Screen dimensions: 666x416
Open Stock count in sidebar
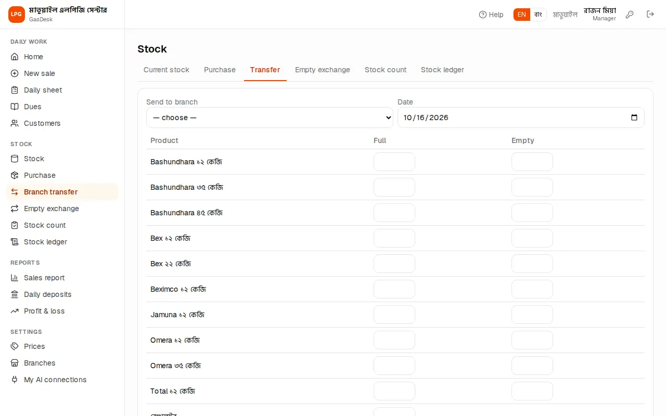click(x=62, y=225)
